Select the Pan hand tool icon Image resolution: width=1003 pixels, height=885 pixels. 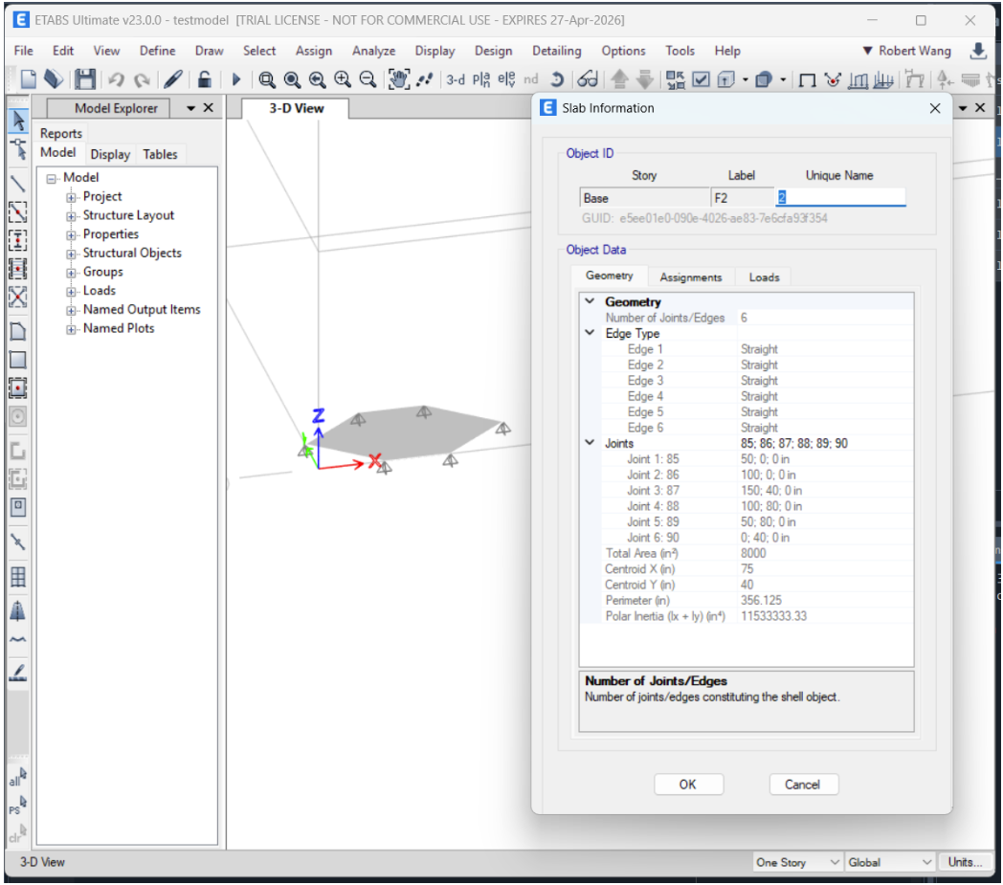[x=399, y=80]
